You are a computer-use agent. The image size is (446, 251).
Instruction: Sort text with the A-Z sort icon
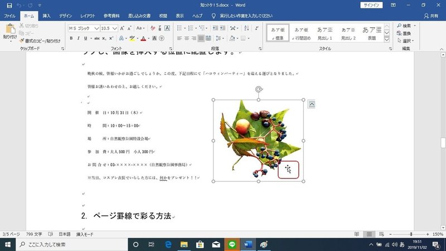click(246, 28)
